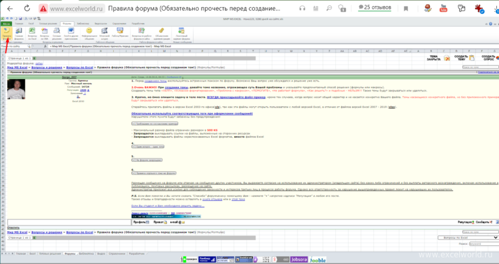
Task: Click the author's avatar photo
Action: [16, 89]
